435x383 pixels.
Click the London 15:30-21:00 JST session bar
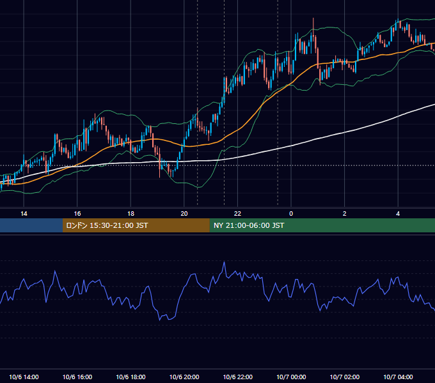(136, 225)
